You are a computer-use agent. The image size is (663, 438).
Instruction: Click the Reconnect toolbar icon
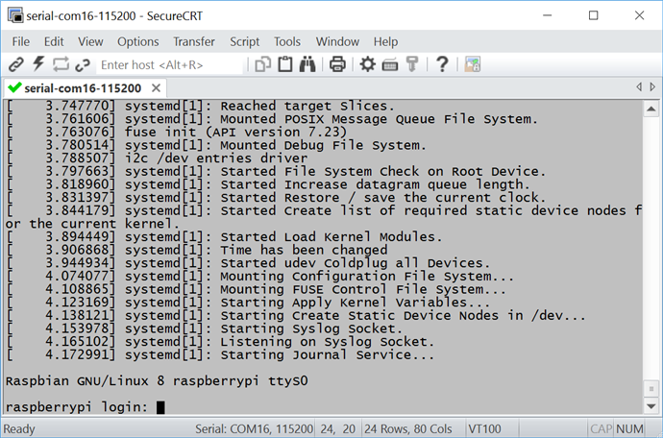click(x=61, y=64)
